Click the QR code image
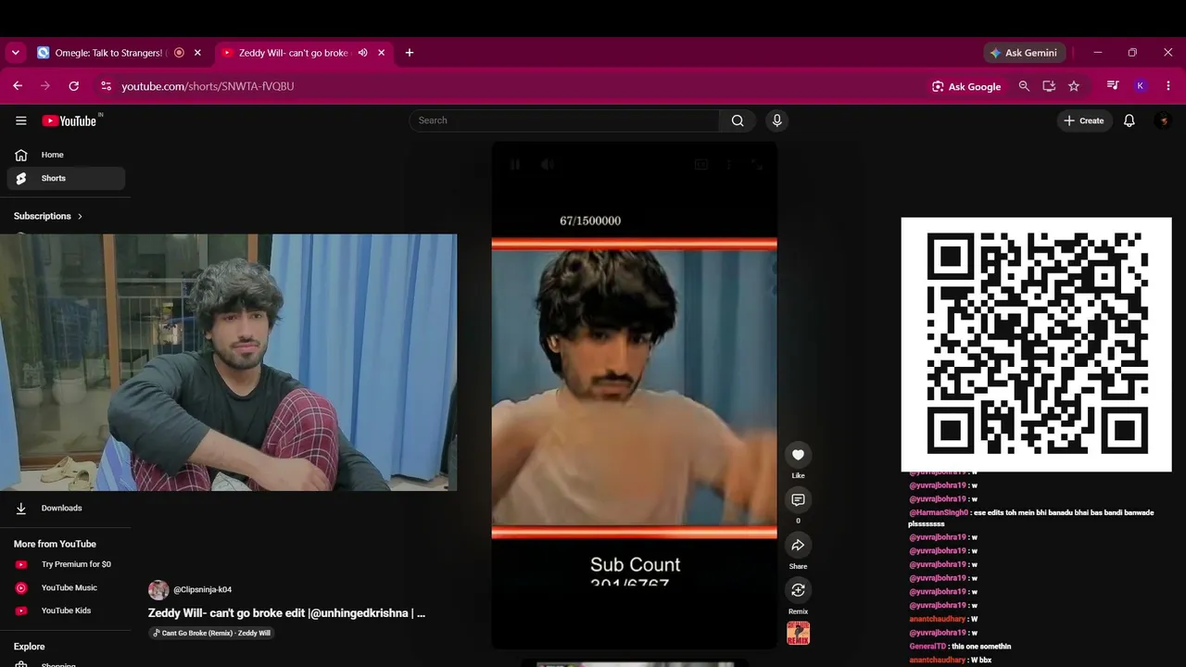 (x=1037, y=345)
